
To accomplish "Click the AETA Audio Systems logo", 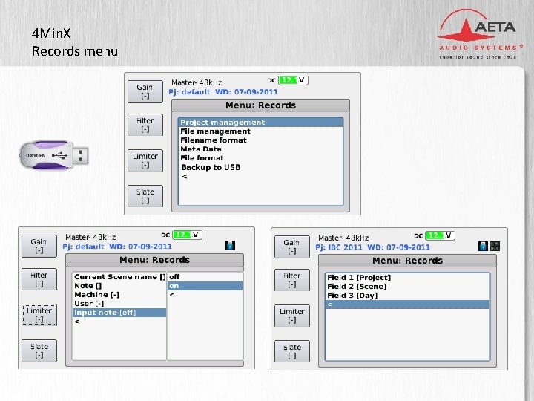I will [x=479, y=34].
